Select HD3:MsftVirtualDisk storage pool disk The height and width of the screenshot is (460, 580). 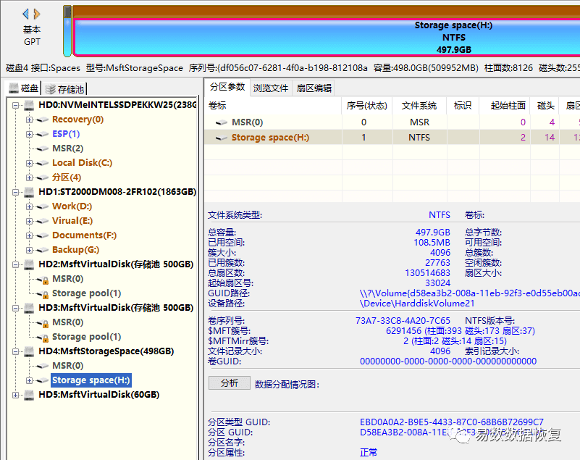click(116, 308)
